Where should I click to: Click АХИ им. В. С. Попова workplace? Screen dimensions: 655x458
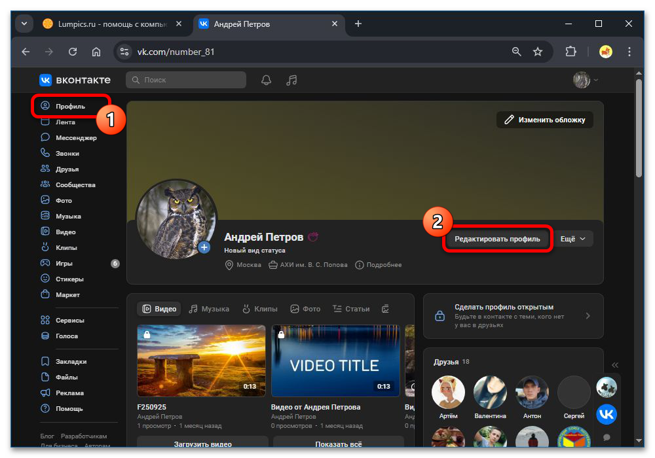[x=313, y=265]
